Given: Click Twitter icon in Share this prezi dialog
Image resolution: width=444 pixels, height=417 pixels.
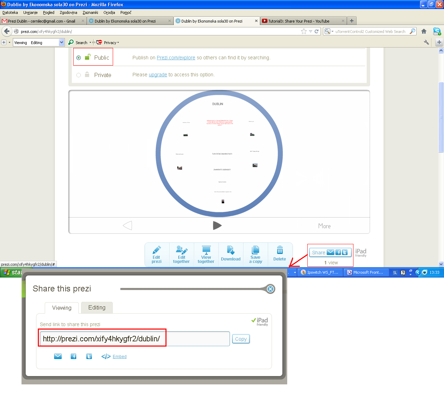Looking at the screenshot, I should pos(89,356).
